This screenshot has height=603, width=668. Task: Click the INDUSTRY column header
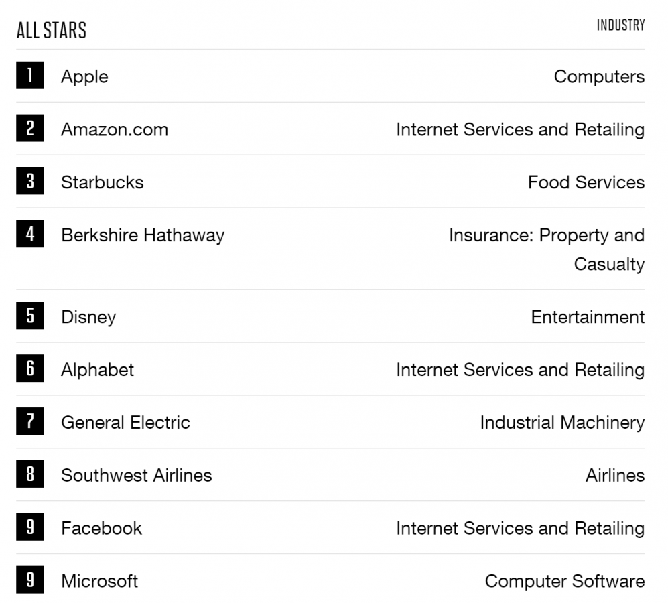pyautogui.click(x=620, y=25)
